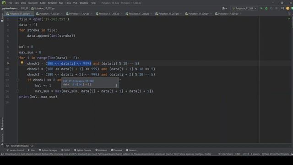
Task: Click the Run with Coverage icon
Action: click(x=271, y=8)
